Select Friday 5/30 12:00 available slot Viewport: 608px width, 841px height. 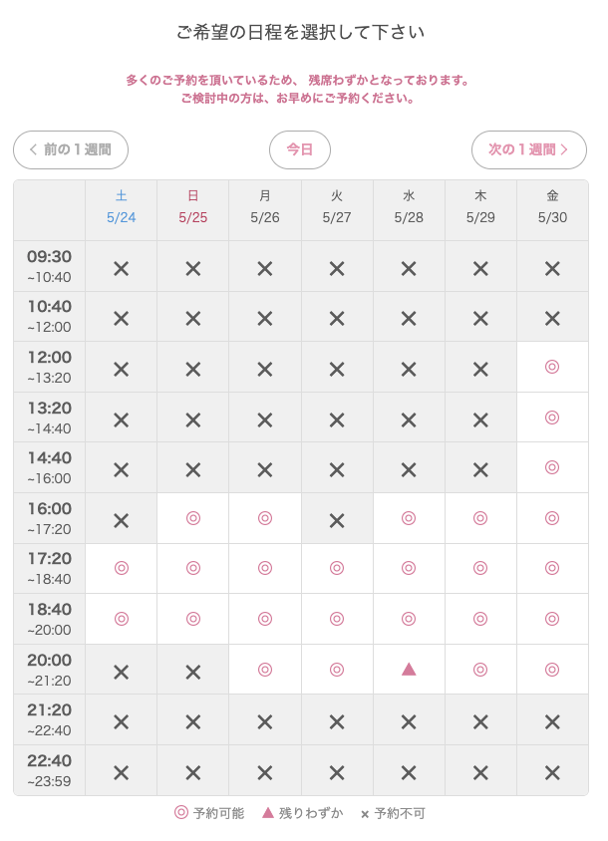552,367
